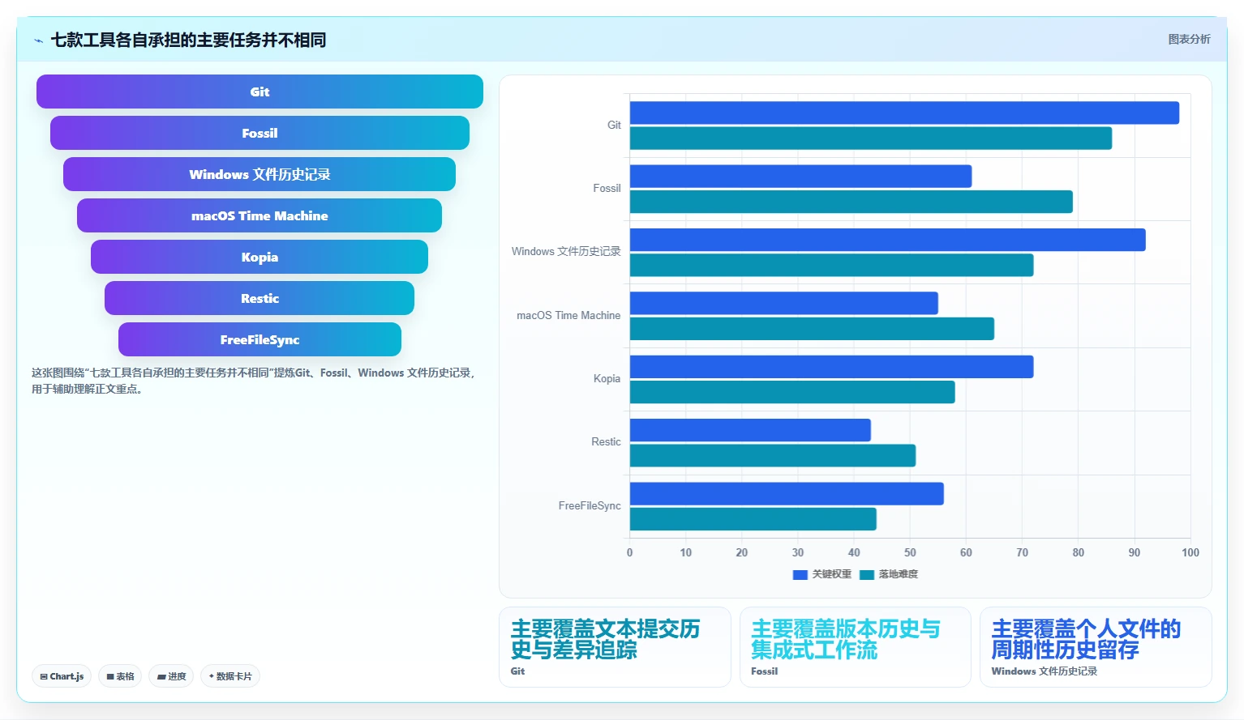The width and height of the screenshot is (1244, 720).
Task: Select the Windows 文件历史记录 funnel bar
Action: point(260,174)
